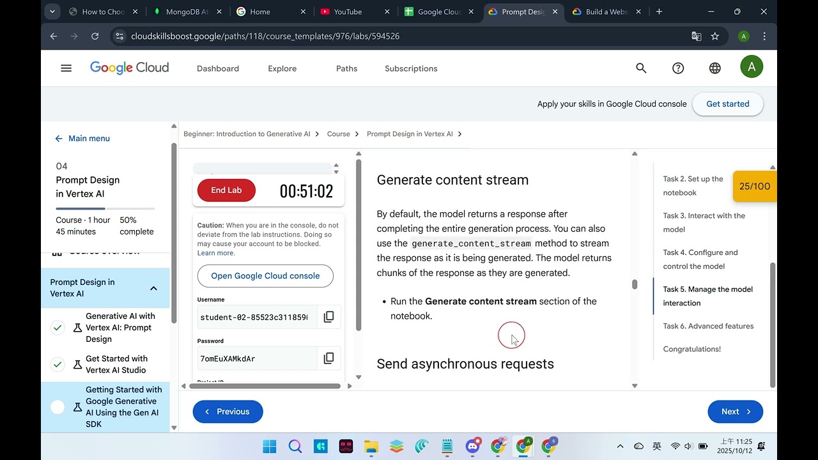The width and height of the screenshot is (818, 460).
Task: Open Chrome's three-dot menu
Action: click(x=764, y=36)
